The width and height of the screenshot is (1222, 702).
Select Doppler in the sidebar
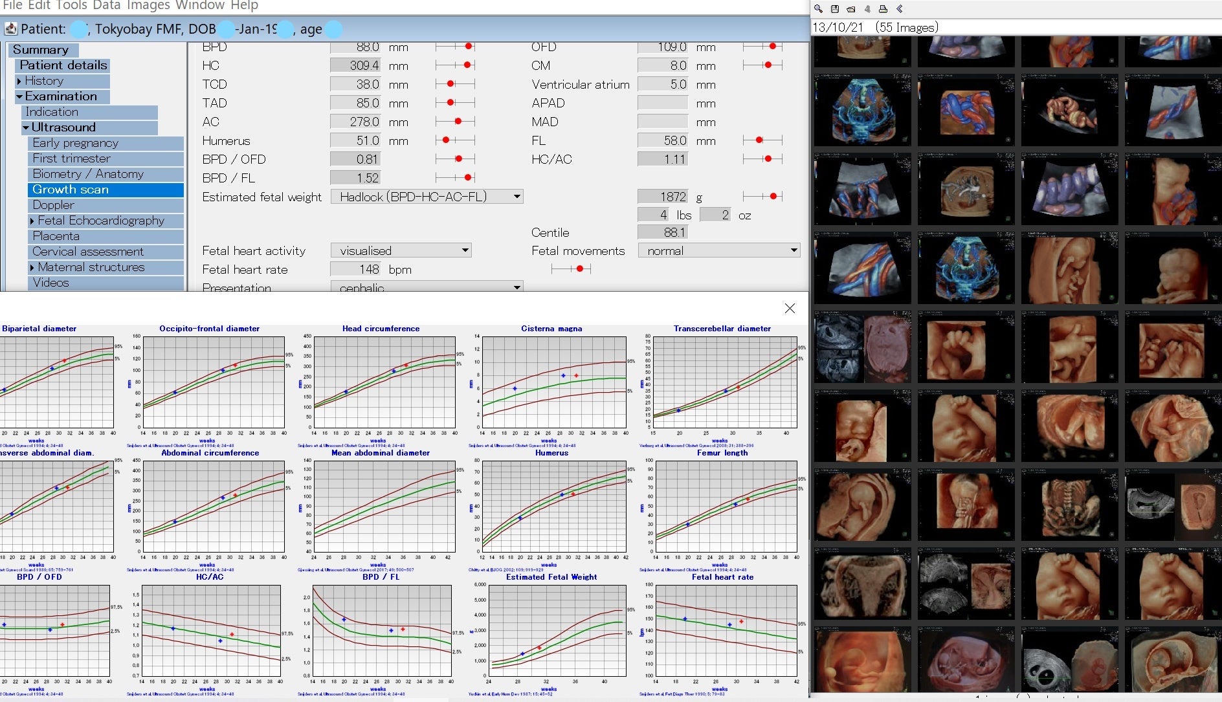coord(53,205)
